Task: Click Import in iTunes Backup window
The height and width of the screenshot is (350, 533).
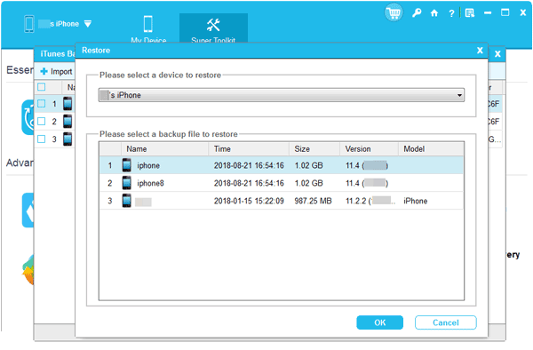Action: pyautogui.click(x=57, y=71)
